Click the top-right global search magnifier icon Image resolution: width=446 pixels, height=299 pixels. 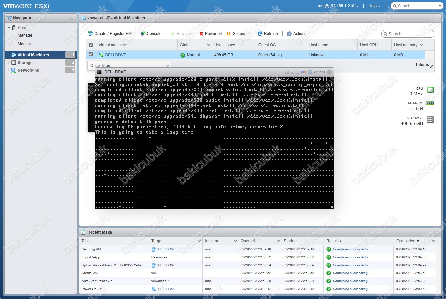[x=394, y=6]
